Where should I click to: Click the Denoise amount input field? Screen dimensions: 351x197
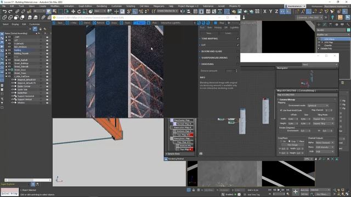[230, 71]
